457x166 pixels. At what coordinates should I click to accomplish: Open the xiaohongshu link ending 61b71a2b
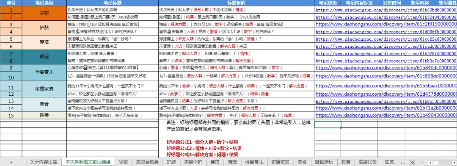386,108
